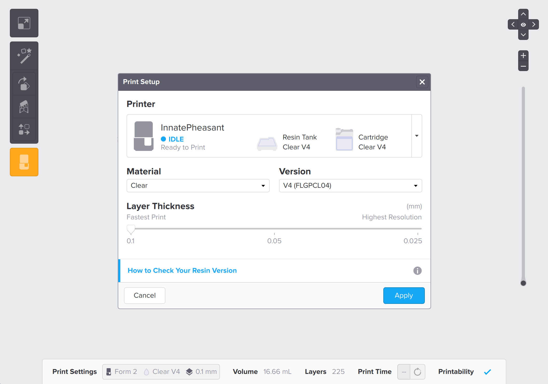Click the Apply button
This screenshot has width=548, height=384.
[x=404, y=296]
